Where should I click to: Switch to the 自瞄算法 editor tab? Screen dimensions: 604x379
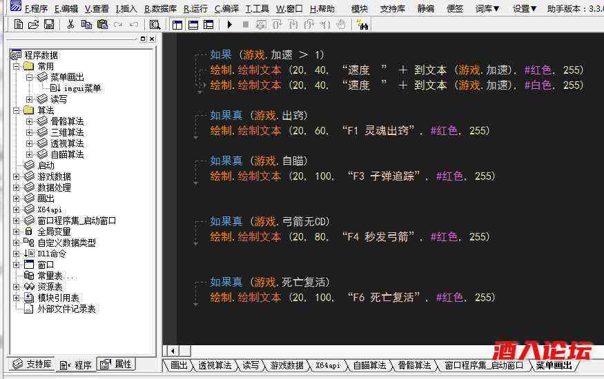pos(369,365)
